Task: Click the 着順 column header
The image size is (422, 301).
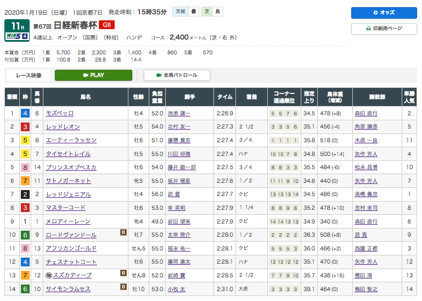Action: tap(12, 97)
